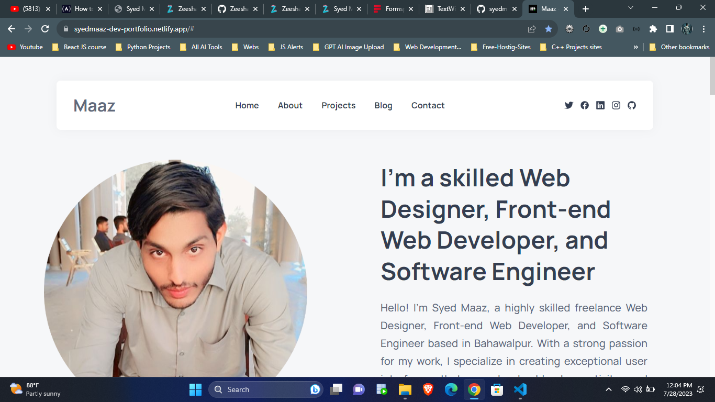Go to Home in site navigation
This screenshot has height=402, width=715.
tap(247, 105)
